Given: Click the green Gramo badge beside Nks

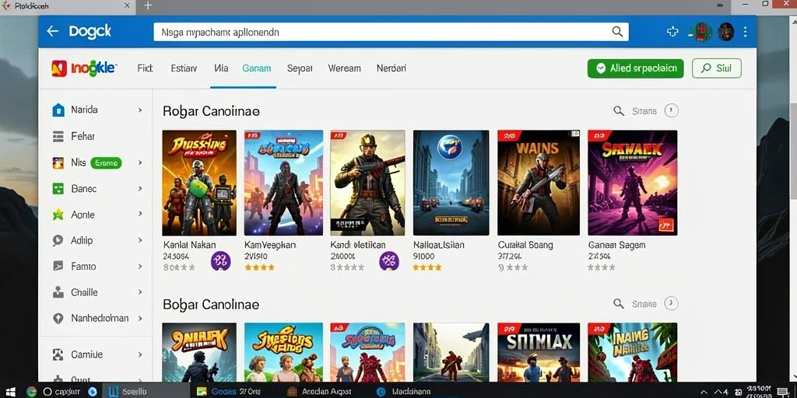Looking at the screenshot, I should pyautogui.click(x=106, y=163).
